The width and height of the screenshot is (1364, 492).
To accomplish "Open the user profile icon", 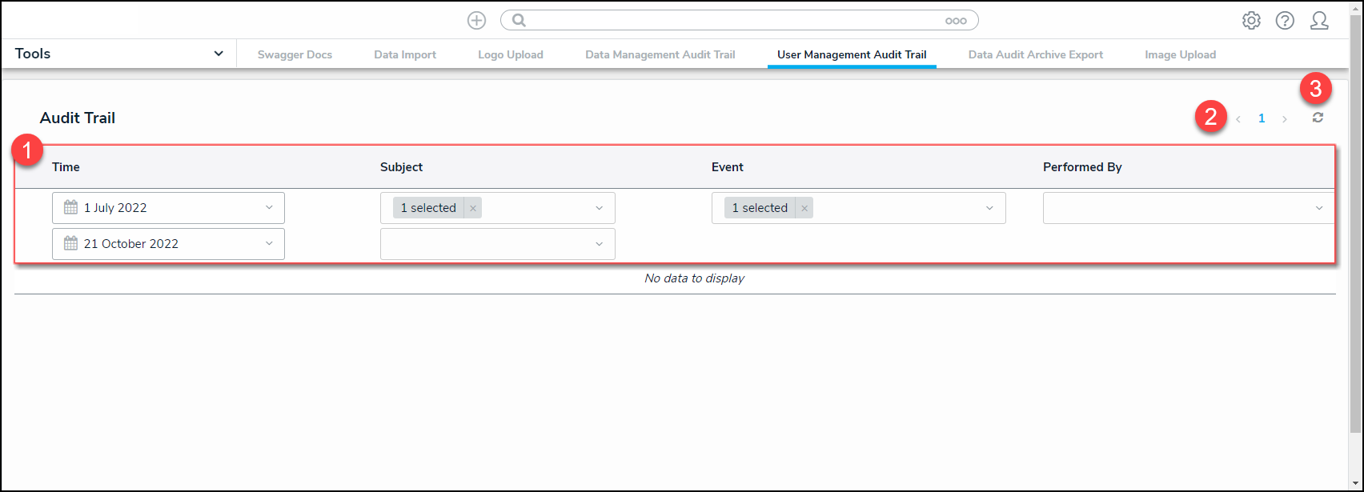I will pos(1319,21).
